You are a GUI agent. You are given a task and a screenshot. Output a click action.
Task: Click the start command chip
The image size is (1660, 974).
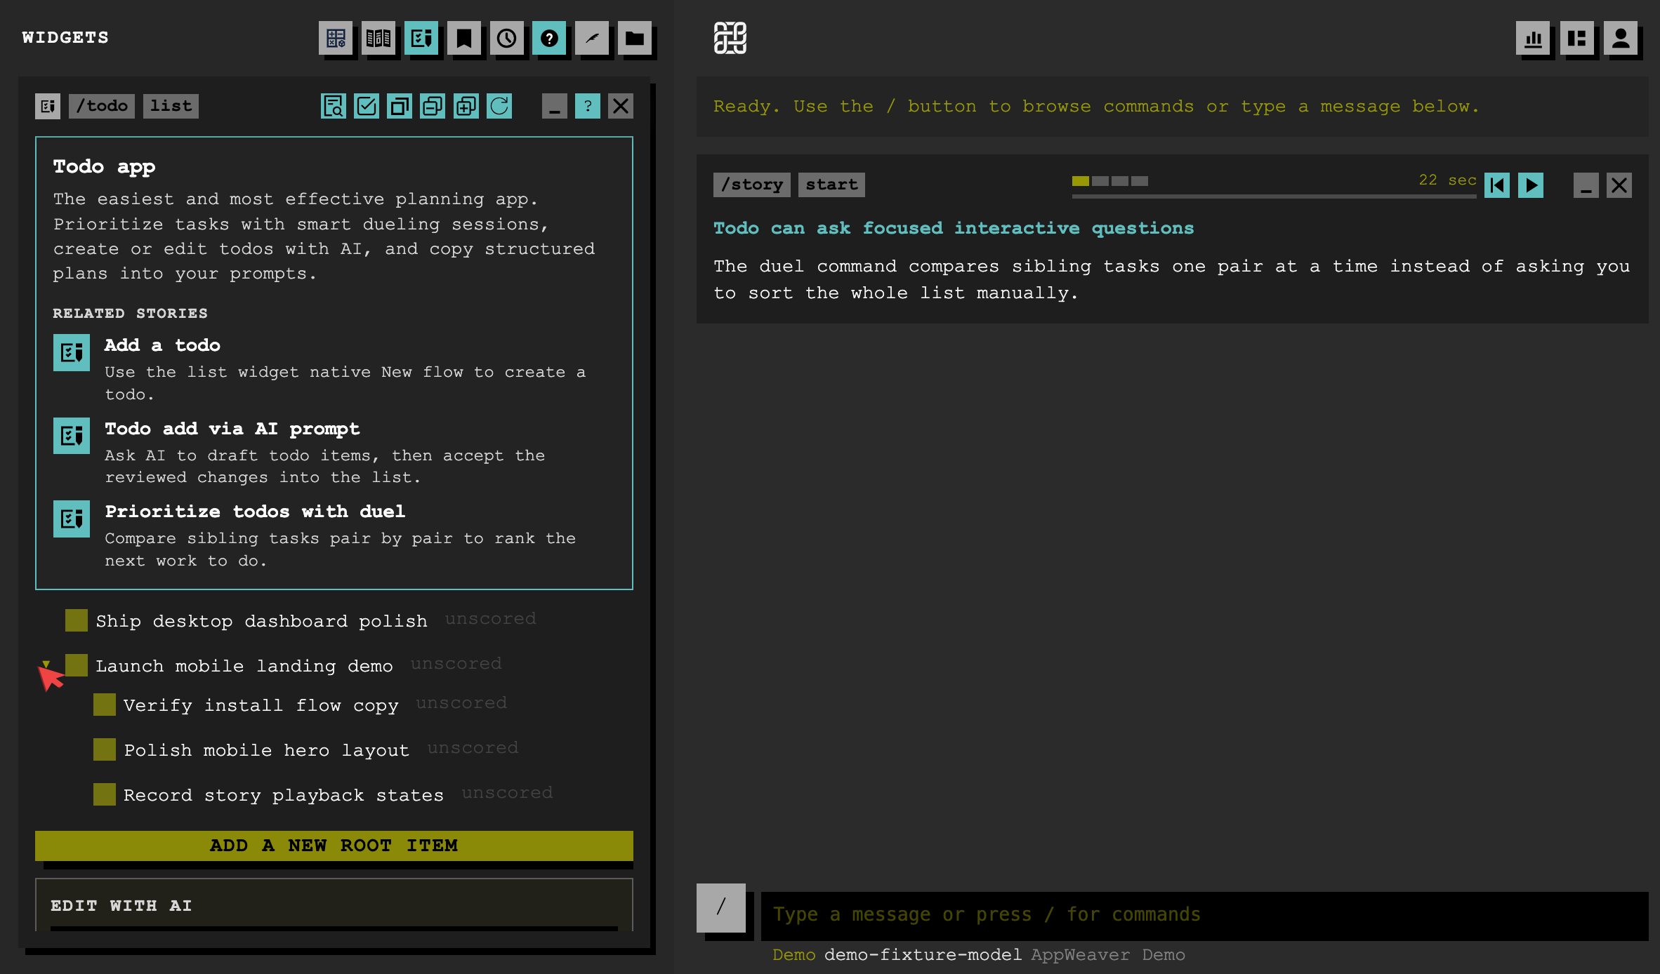(x=831, y=185)
